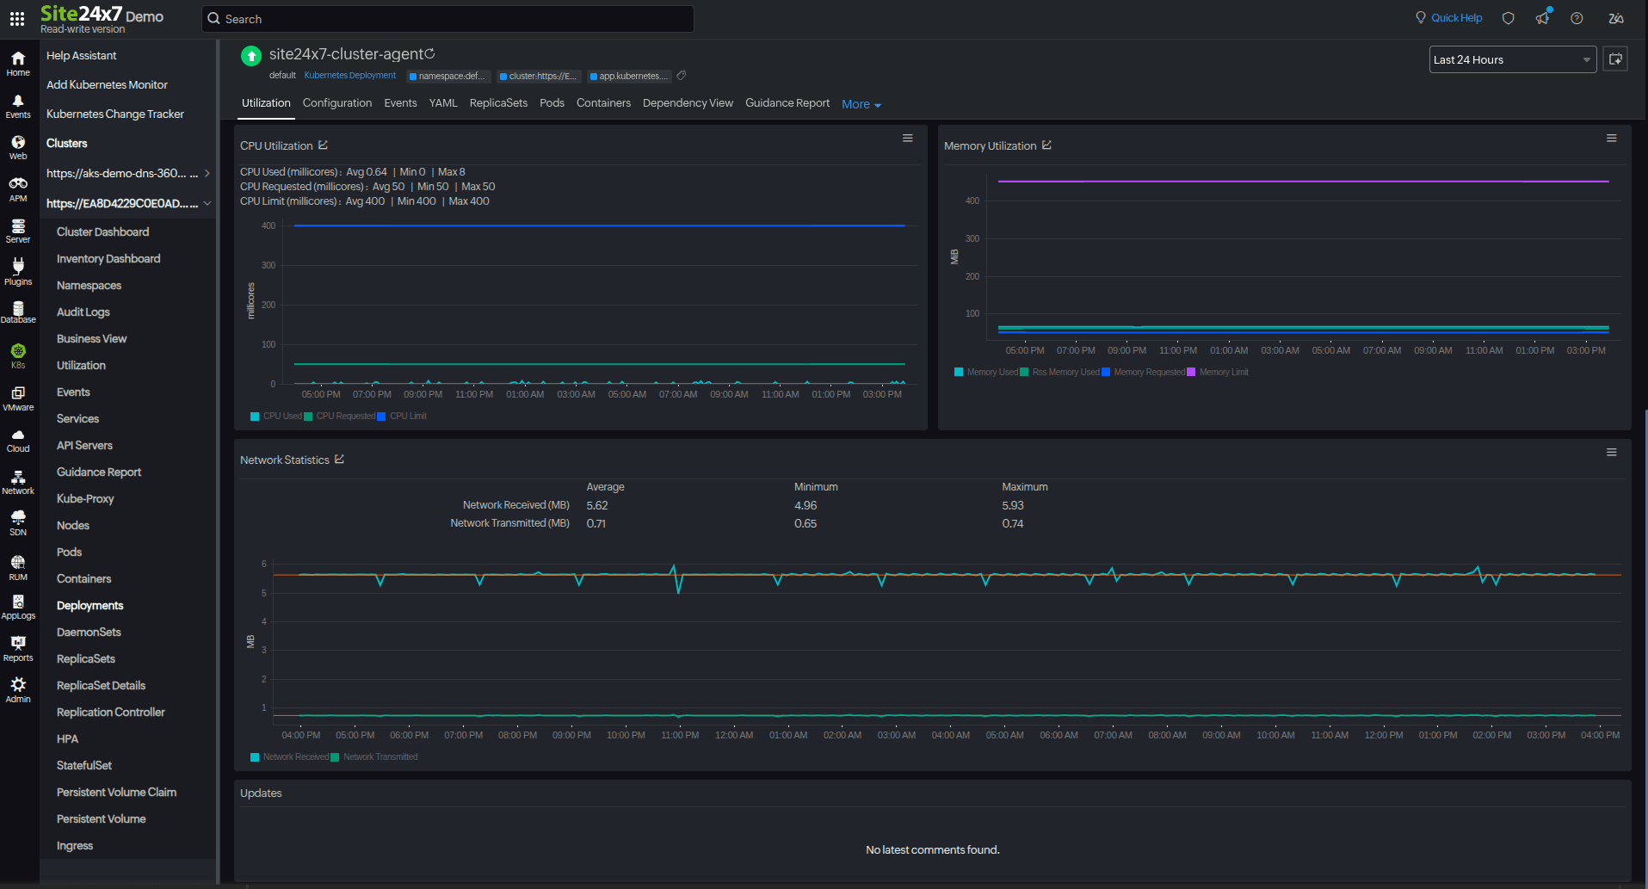The width and height of the screenshot is (1648, 889).
Task: Open the Server section
Action: pyautogui.click(x=18, y=232)
